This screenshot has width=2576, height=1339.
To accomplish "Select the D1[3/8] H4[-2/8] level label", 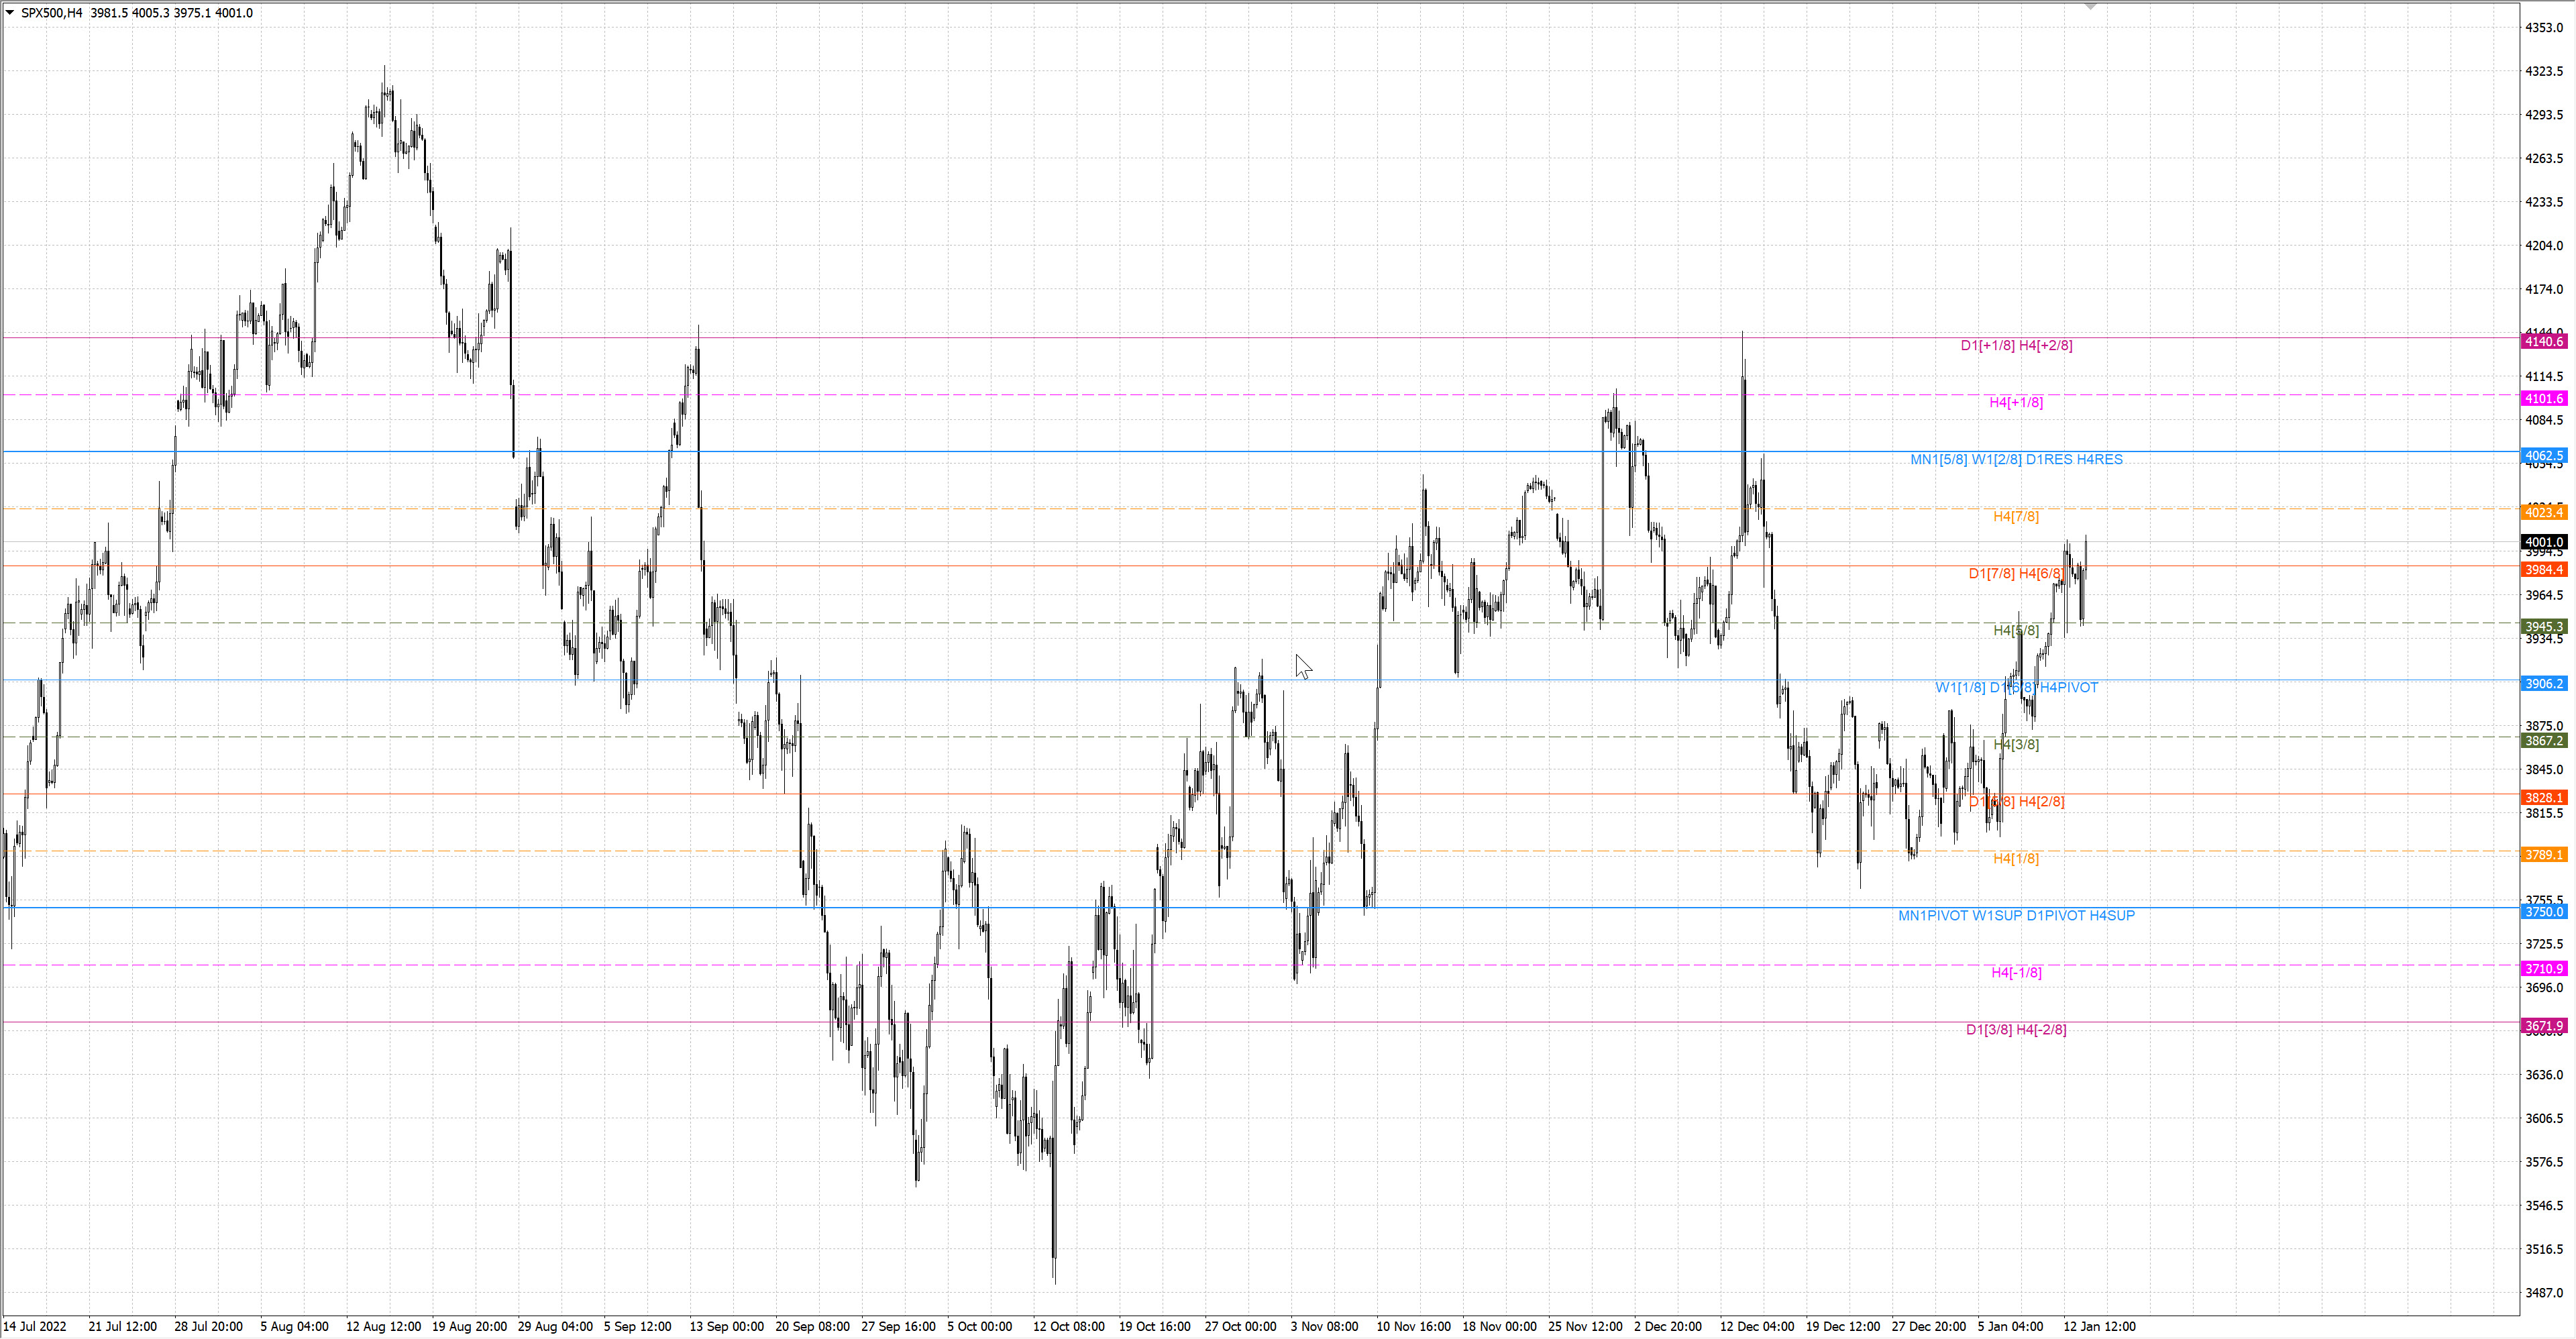I will coord(2016,1029).
